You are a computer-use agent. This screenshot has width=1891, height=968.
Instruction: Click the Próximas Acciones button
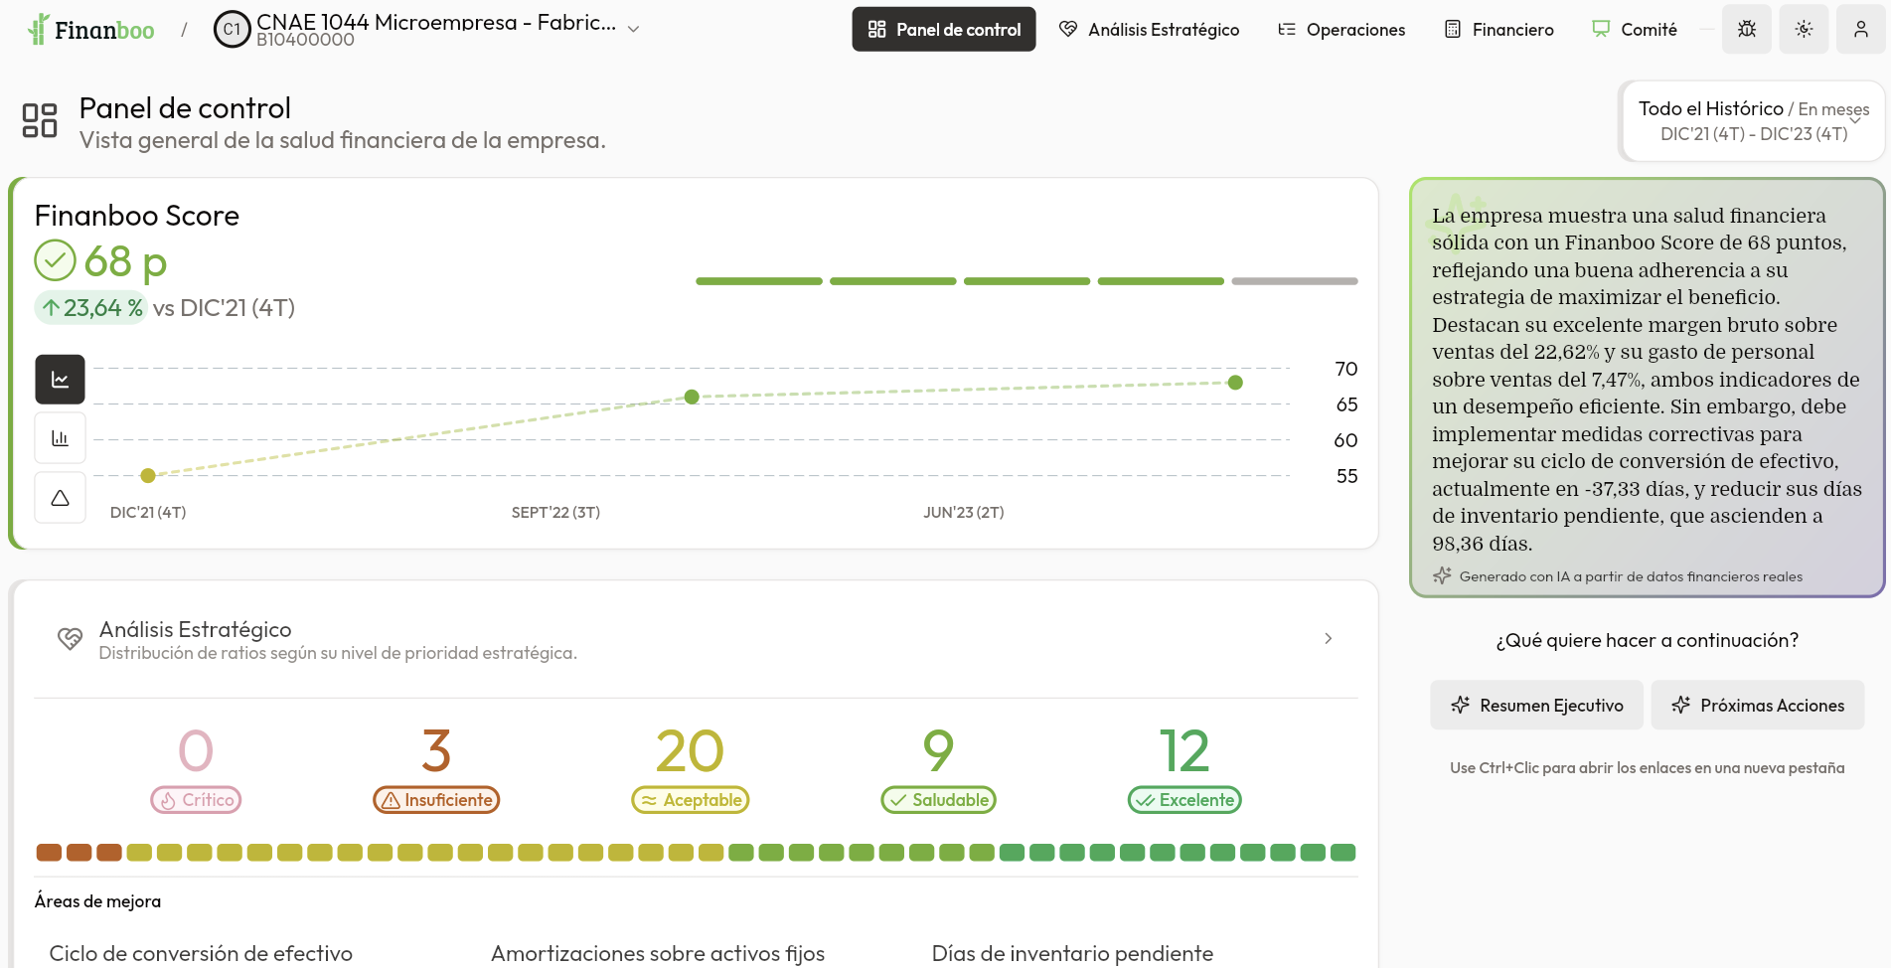[1758, 706]
